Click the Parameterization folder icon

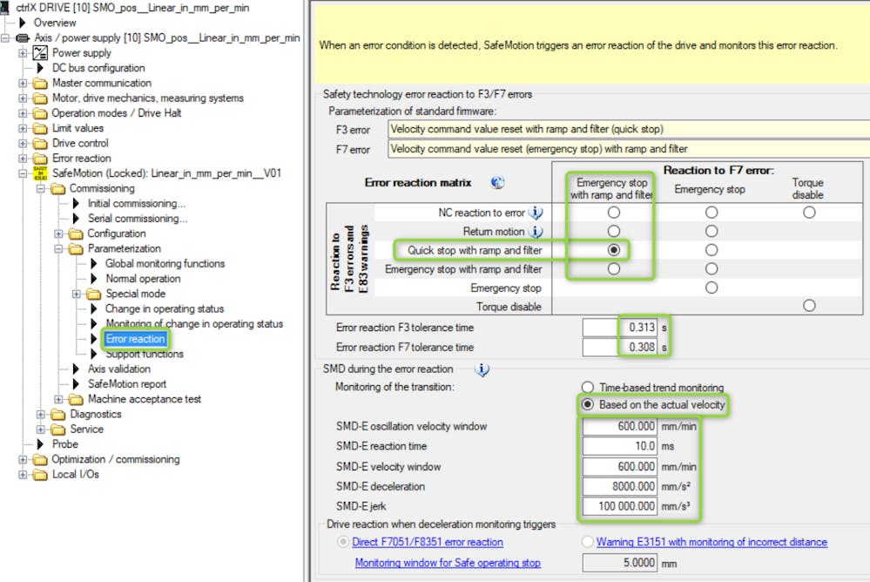pos(76,249)
